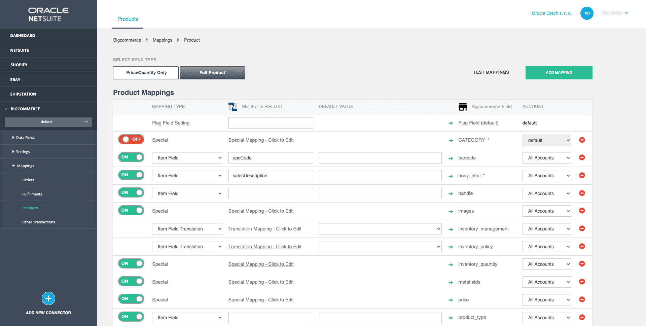The width and height of the screenshot is (646, 326).
Task: Click the Flag Field Setting input box
Action: (x=271, y=123)
